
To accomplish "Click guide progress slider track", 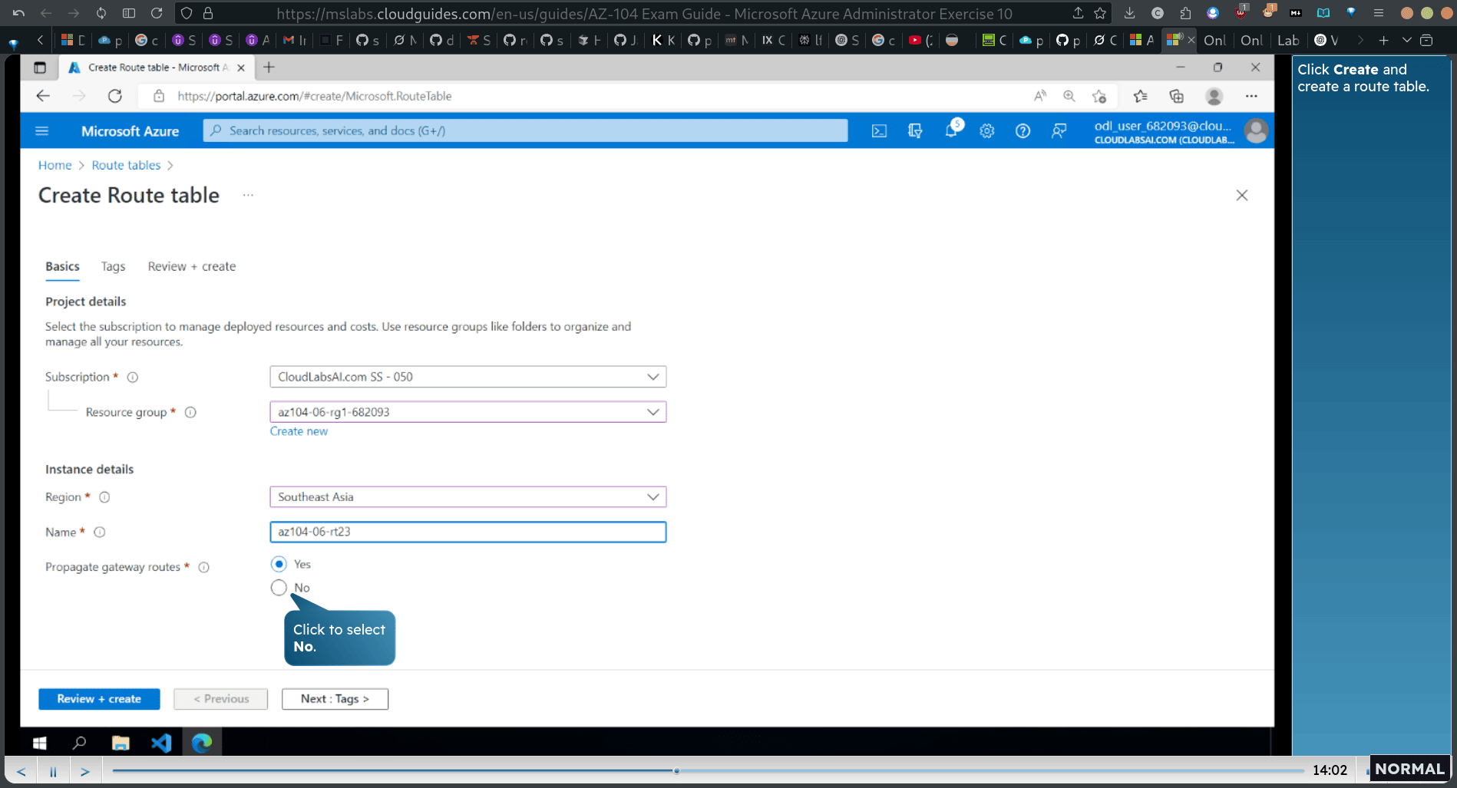I will 708,770.
